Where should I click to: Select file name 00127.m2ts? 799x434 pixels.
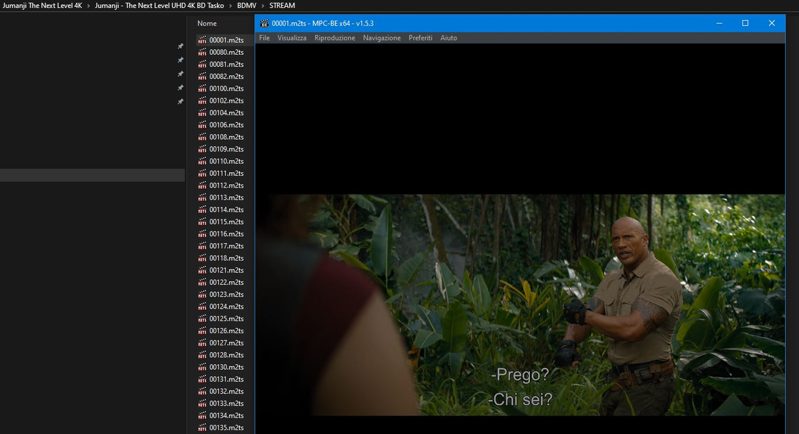tap(227, 343)
